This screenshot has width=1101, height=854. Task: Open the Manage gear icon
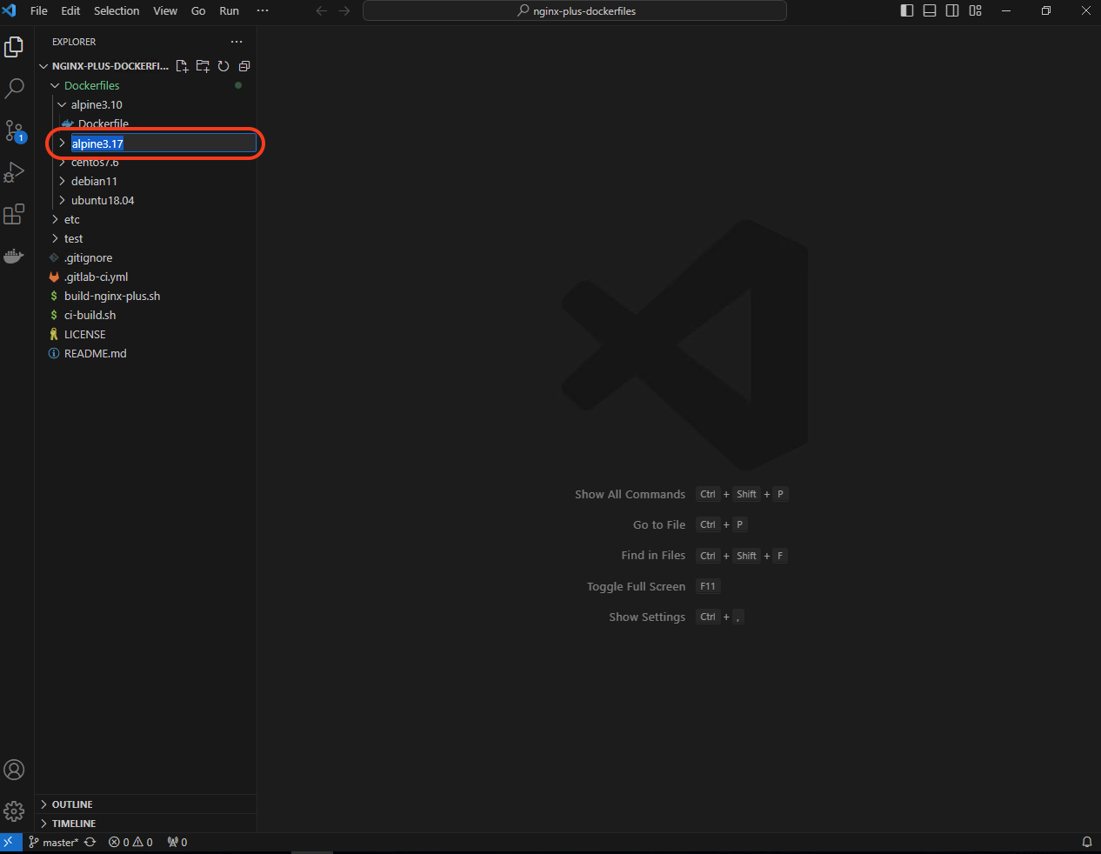(14, 811)
